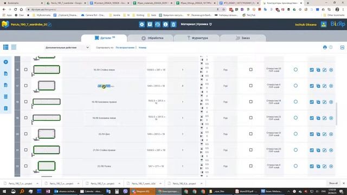This screenshot has height=195, width=347.
Task: Open the settings gear icon in header
Action: tap(142, 24)
